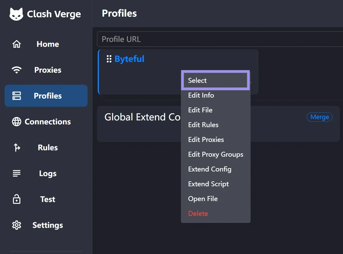Click the Proxies wifi icon
The height and width of the screenshot is (254, 343).
17,70
